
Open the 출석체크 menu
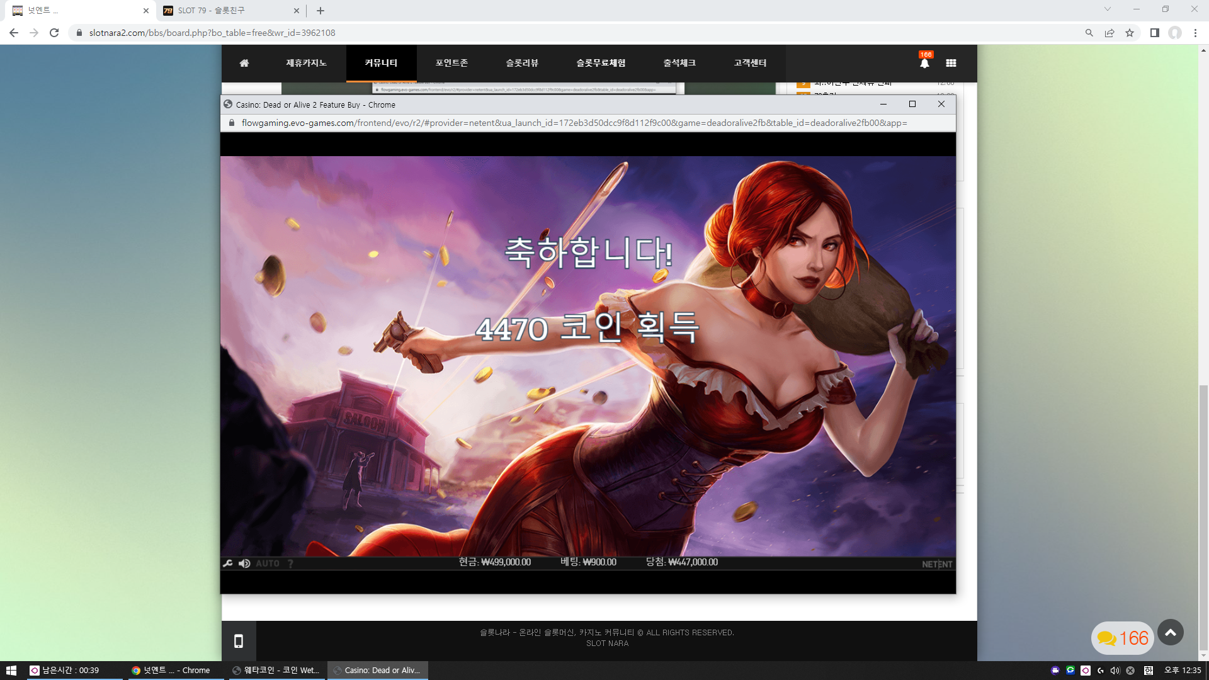click(679, 63)
